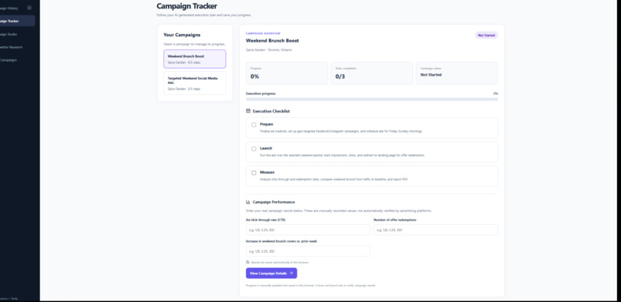Click the Campaign status stat card
The width and height of the screenshot is (621, 302).
coord(457,73)
